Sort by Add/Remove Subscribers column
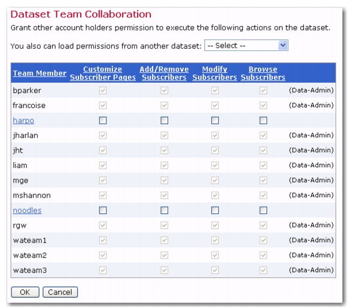Image resolution: width=353 pixels, height=308 pixels. 164,73
